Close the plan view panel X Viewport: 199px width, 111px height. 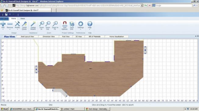(x=198, y=36)
